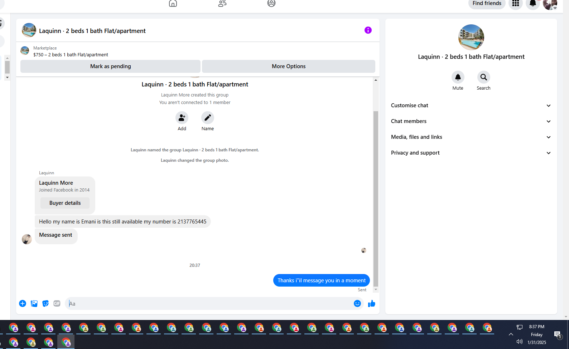View Buyer details for Laquinn More
This screenshot has height=349, width=569.
65,203
